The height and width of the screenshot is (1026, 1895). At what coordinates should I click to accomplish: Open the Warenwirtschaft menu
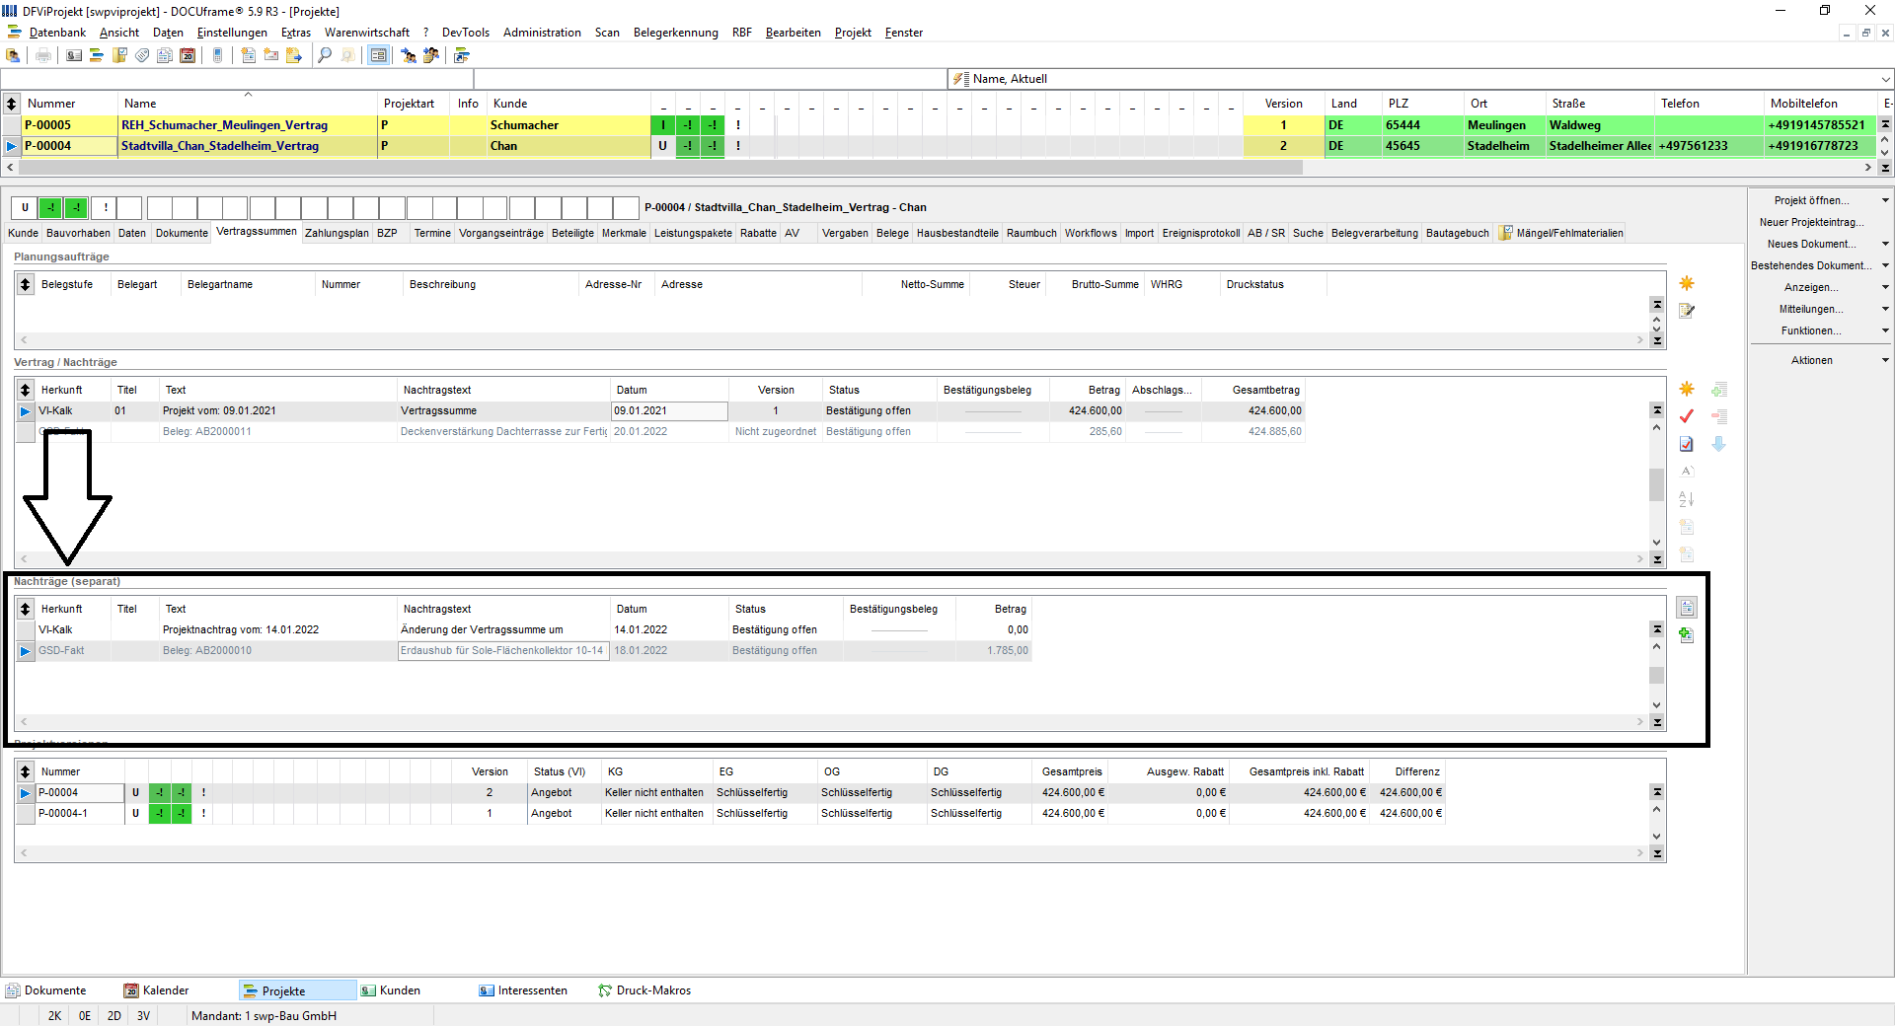[x=366, y=33]
